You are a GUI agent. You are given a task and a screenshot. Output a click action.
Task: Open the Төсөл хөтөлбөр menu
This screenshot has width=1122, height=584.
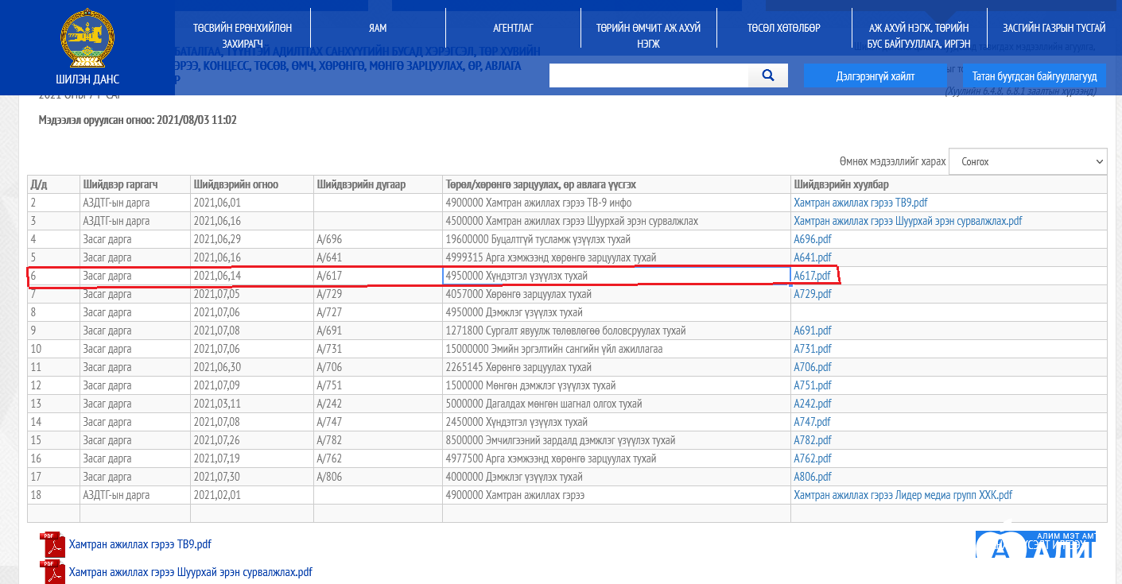pos(783,28)
